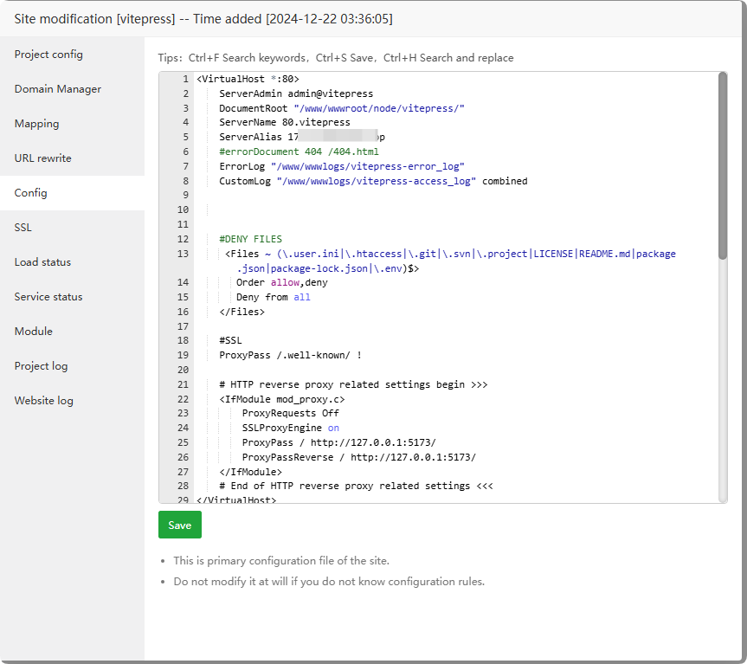Place cursor on SSLProxyEngine on line
The image size is (747, 664).
pos(290,428)
